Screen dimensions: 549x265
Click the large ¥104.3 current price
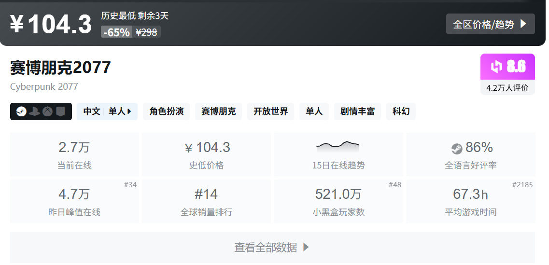tap(51, 24)
